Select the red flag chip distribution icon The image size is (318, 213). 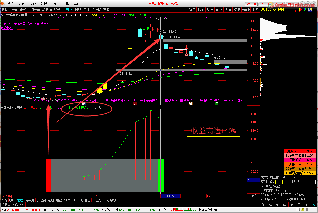pyautogui.click(x=300, y=10)
